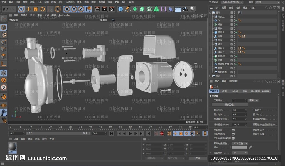The width and height of the screenshot is (285, 166).
Task: Click frame 30 on the timeline ruler
Action: click(x=71, y=127)
